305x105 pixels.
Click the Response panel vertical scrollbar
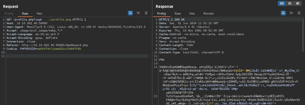tap(303, 35)
